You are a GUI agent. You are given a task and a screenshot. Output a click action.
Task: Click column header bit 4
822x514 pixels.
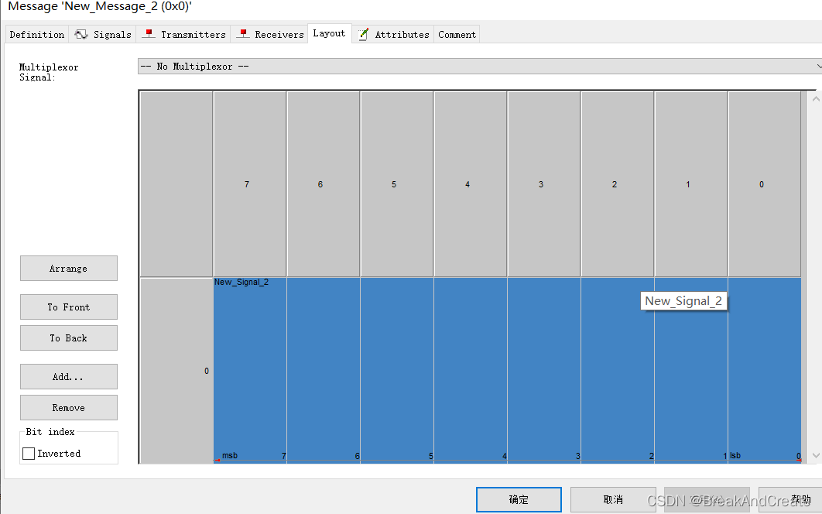(x=471, y=184)
